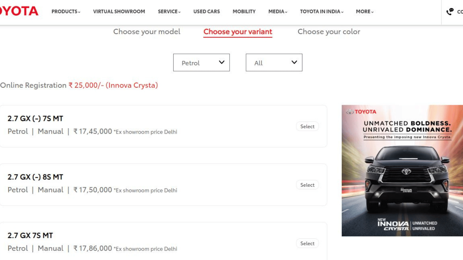Select the Choose your variant tab
The image size is (463, 260).
238,32
